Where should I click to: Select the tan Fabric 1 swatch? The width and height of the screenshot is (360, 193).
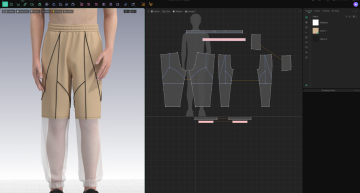[315, 31]
